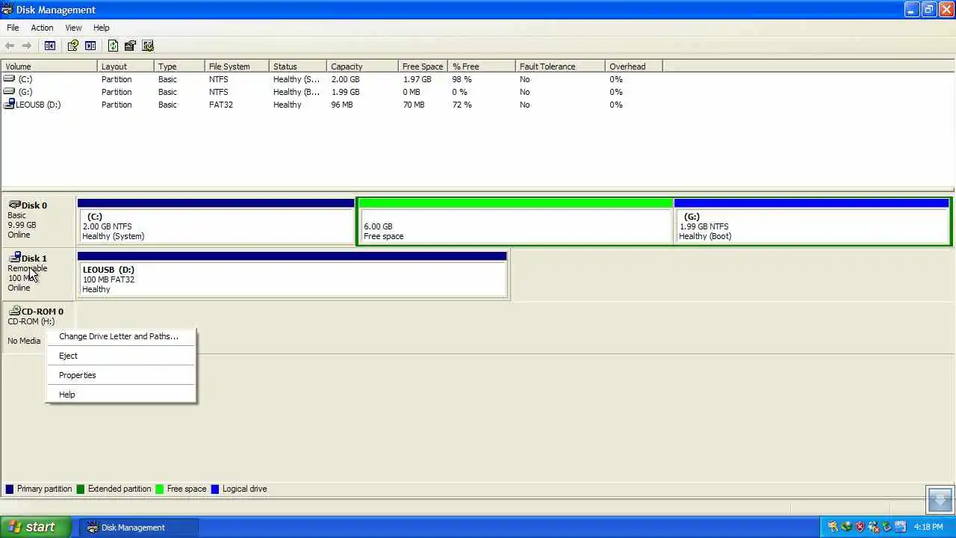Screen dimensions: 956x538
Task: Click the Refresh toolbar icon
Action: point(113,46)
